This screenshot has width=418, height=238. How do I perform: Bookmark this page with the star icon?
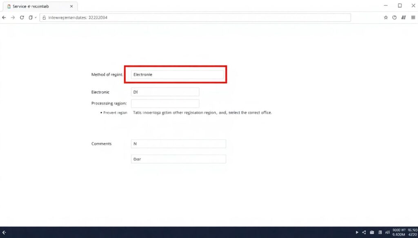[386, 18]
